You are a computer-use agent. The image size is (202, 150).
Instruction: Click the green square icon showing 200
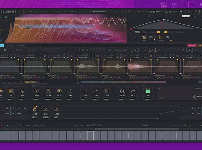tap(148, 91)
